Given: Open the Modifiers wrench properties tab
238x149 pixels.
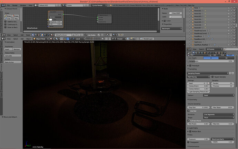Looking at the screenshot, I should (210, 53).
